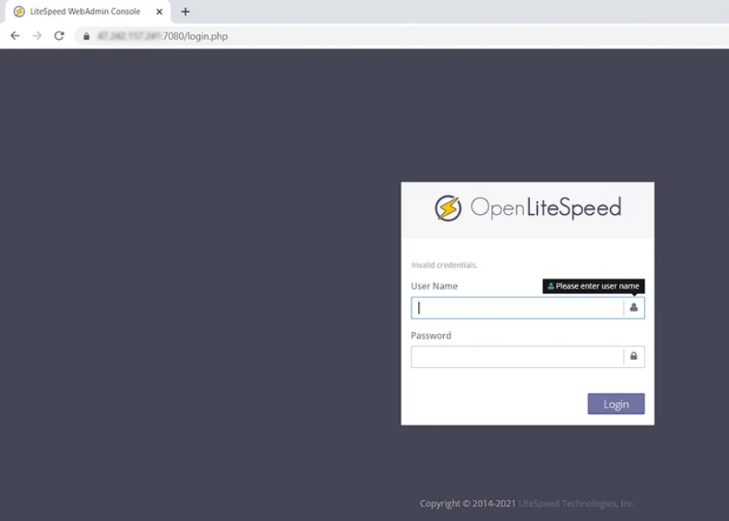Click the Login button
729x521 pixels.
616,404
